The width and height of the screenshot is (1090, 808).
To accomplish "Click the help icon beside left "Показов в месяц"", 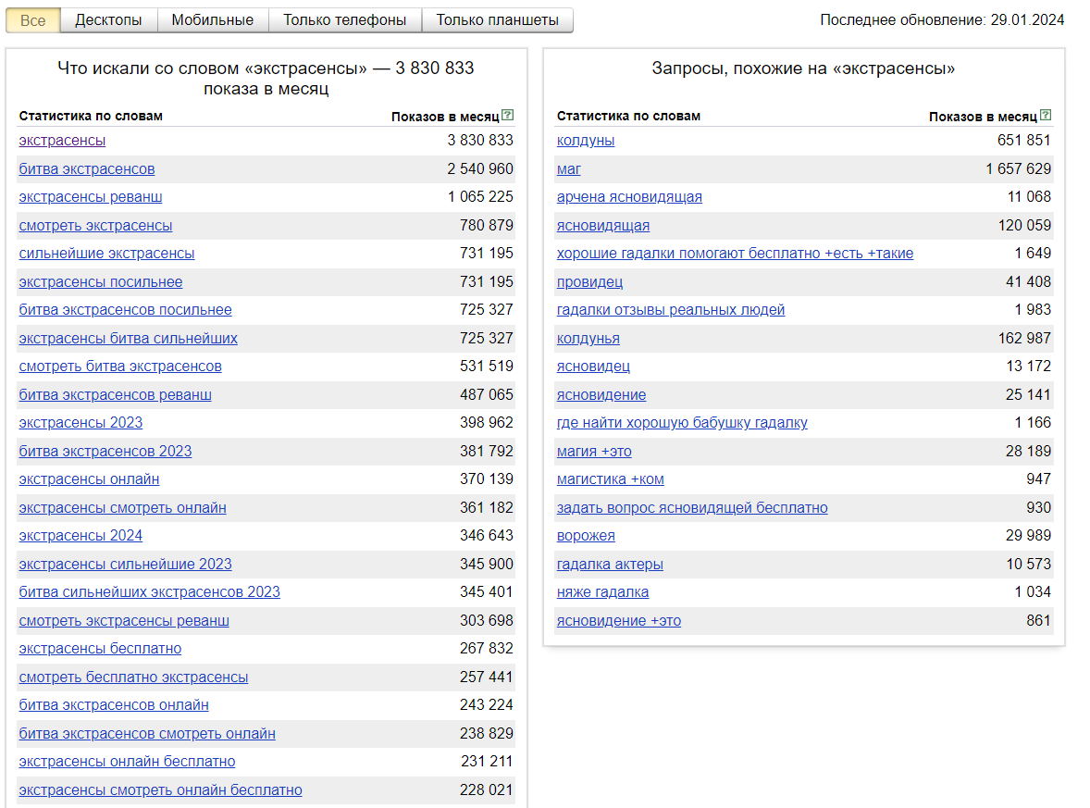I will pos(507,115).
